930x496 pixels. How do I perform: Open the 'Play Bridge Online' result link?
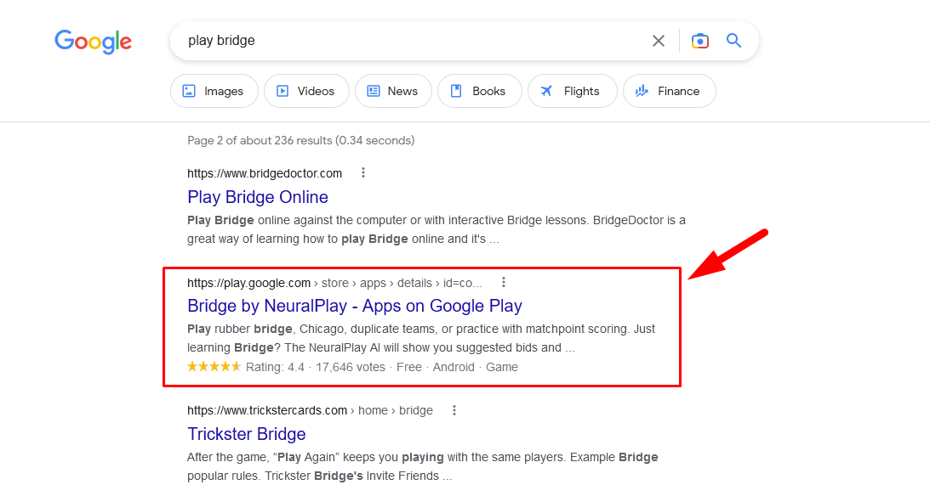point(258,197)
